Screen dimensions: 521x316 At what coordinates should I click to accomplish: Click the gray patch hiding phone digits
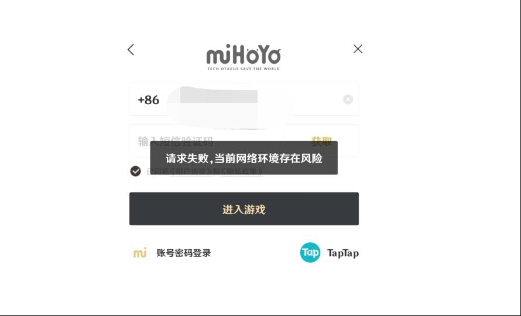[218, 97]
